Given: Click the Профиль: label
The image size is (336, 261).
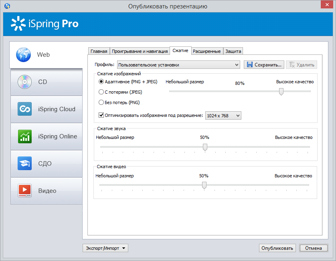Looking at the screenshot, I should click(105, 64).
